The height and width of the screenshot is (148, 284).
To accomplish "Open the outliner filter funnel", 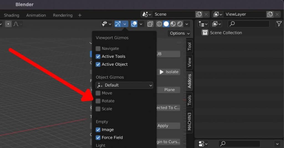I will [279, 24].
